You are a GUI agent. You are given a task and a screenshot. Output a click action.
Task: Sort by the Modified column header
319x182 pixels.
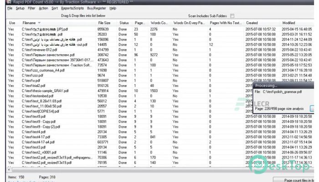point(288,23)
